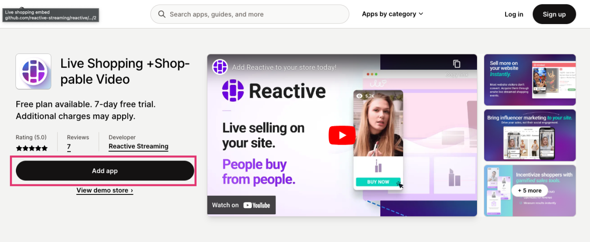Open the Bring influencer marketing thumbnail
The image size is (590, 242).
(x=530, y=135)
